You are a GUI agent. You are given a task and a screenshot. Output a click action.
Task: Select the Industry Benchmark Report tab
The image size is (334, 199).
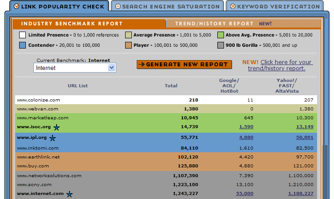click(x=72, y=24)
